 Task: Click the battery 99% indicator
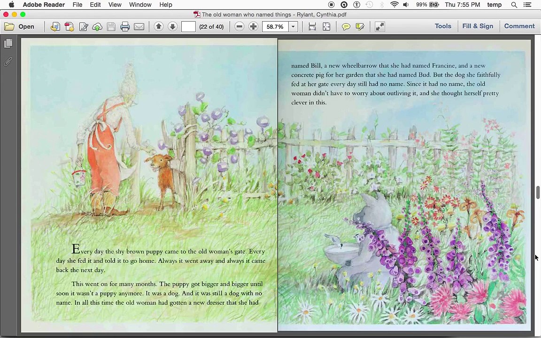pos(427,5)
